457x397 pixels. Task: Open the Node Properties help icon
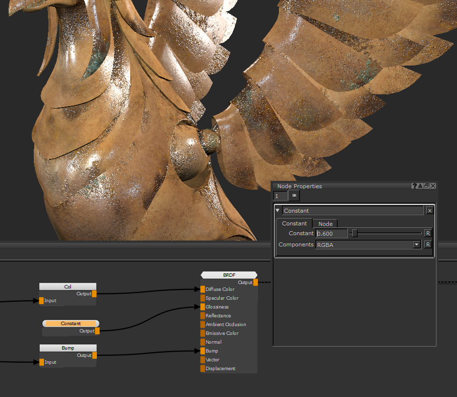point(415,186)
